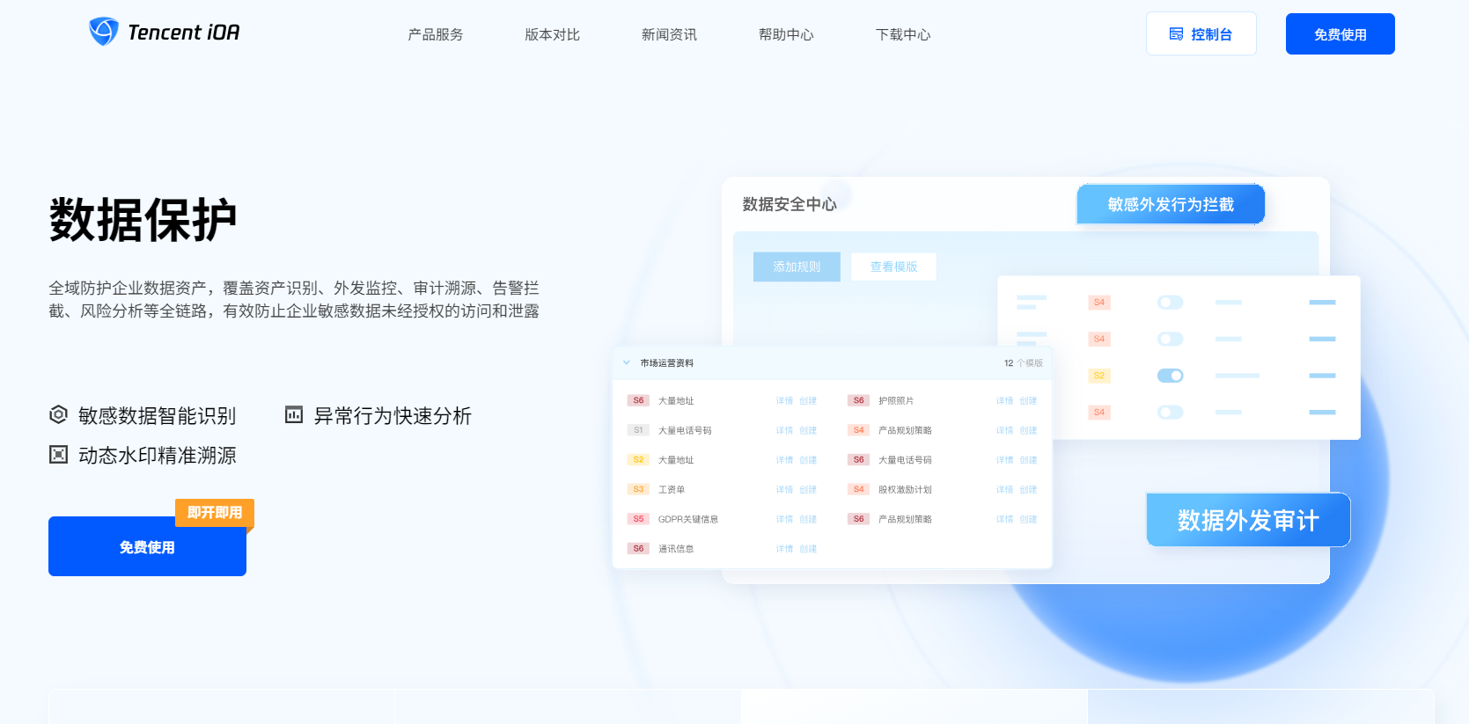Open 详情 for 通讯信息

pyautogui.click(x=784, y=549)
